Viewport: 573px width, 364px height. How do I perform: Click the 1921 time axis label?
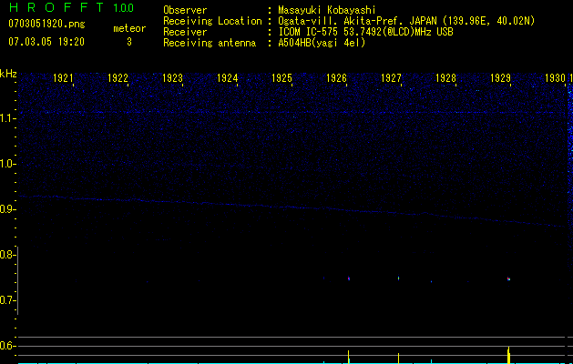tap(63, 78)
